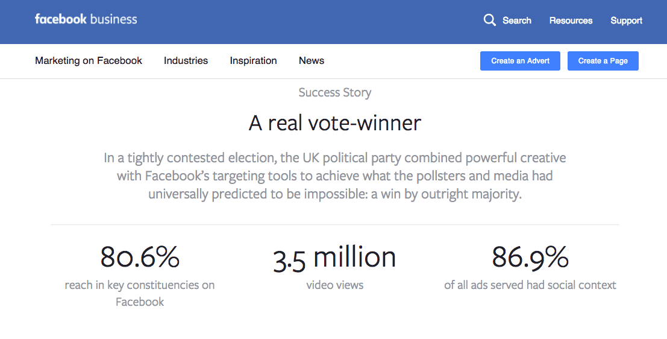Viewport: 667px width, 339px height.
Task: Select the Inspiration navigation item
Action: (x=254, y=60)
